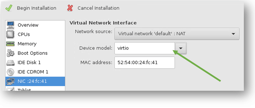The width and height of the screenshot is (255, 108).
Task: Click the green checkmark Begin Installation icon
Action: click(x=9, y=8)
